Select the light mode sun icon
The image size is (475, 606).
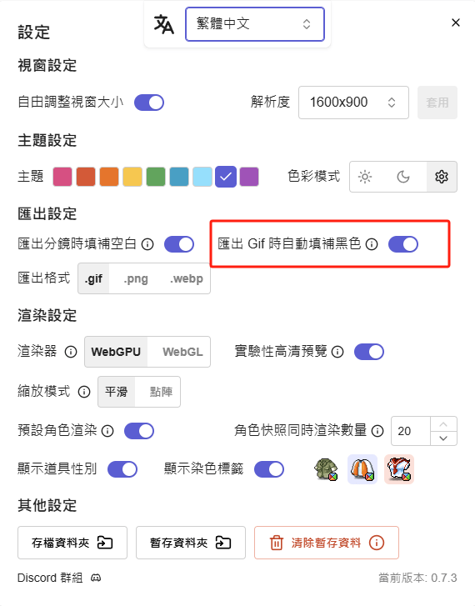click(x=365, y=177)
